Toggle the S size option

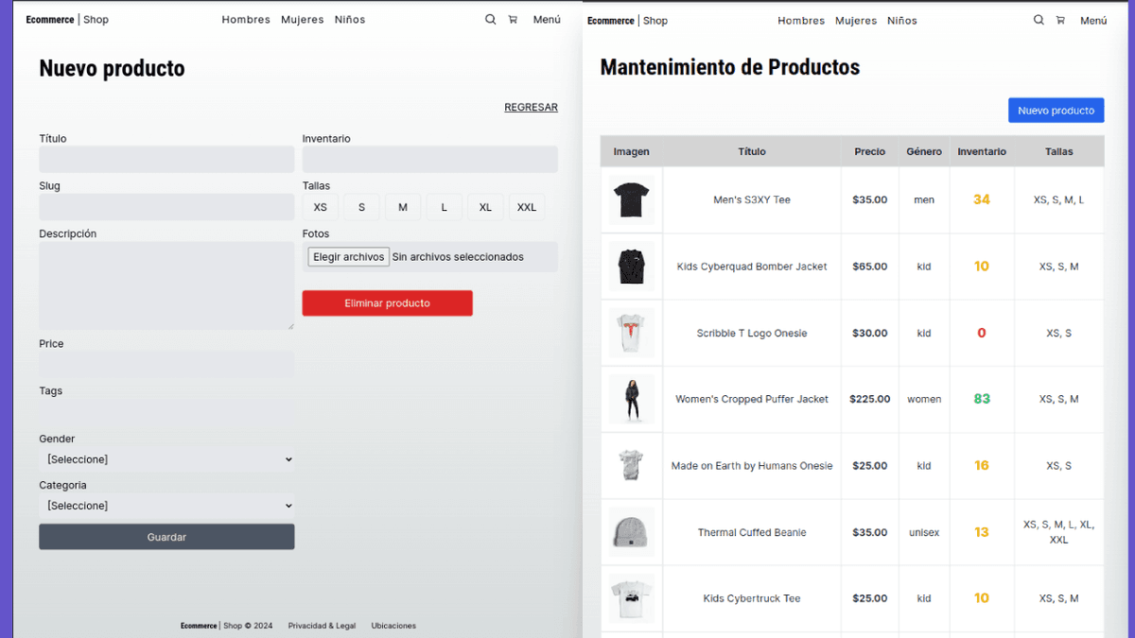[x=361, y=207]
